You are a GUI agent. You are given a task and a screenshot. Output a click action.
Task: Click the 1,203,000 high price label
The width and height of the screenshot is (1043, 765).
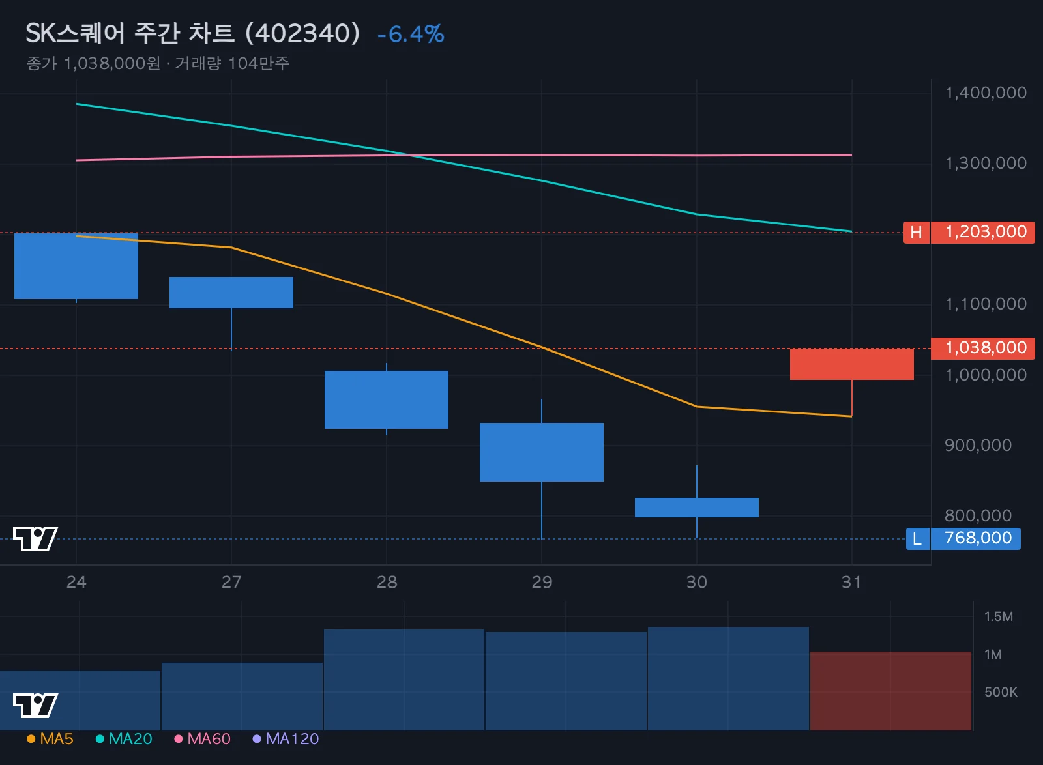point(983,233)
